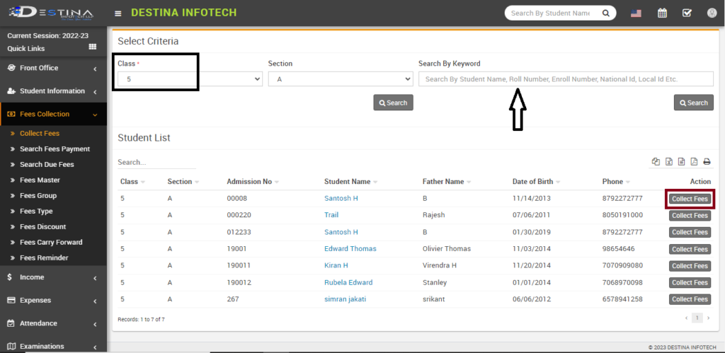Screen dimensions: 725x353
Task: Expand the Income sidebar menu
Action: pos(53,277)
